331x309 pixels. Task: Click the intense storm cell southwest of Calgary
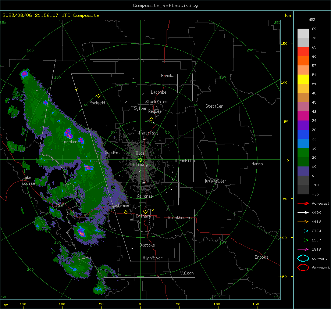pyautogui.click(x=81, y=233)
